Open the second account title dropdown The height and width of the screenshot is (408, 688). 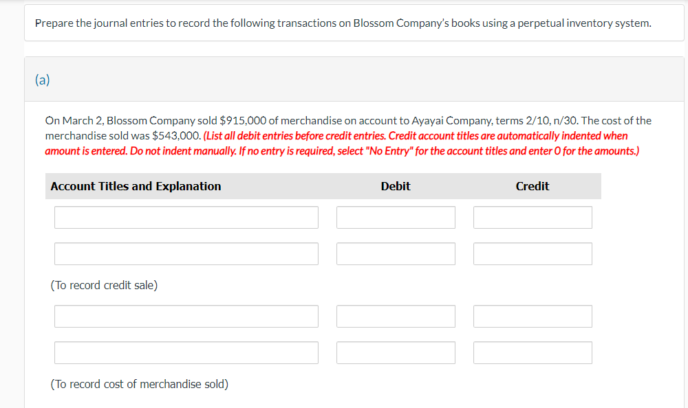coord(186,253)
